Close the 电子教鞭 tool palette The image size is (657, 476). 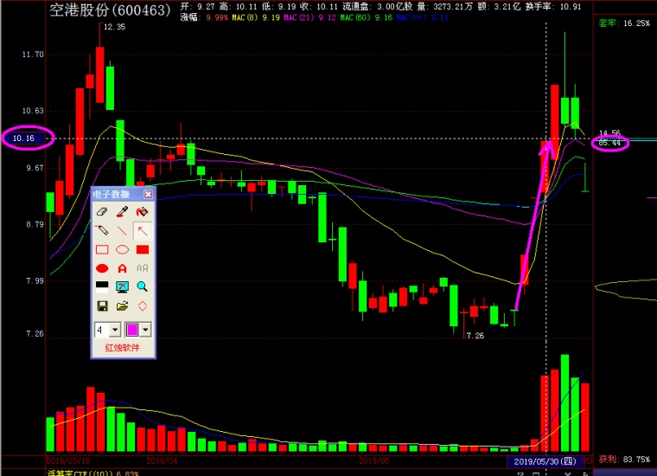pyautogui.click(x=148, y=194)
